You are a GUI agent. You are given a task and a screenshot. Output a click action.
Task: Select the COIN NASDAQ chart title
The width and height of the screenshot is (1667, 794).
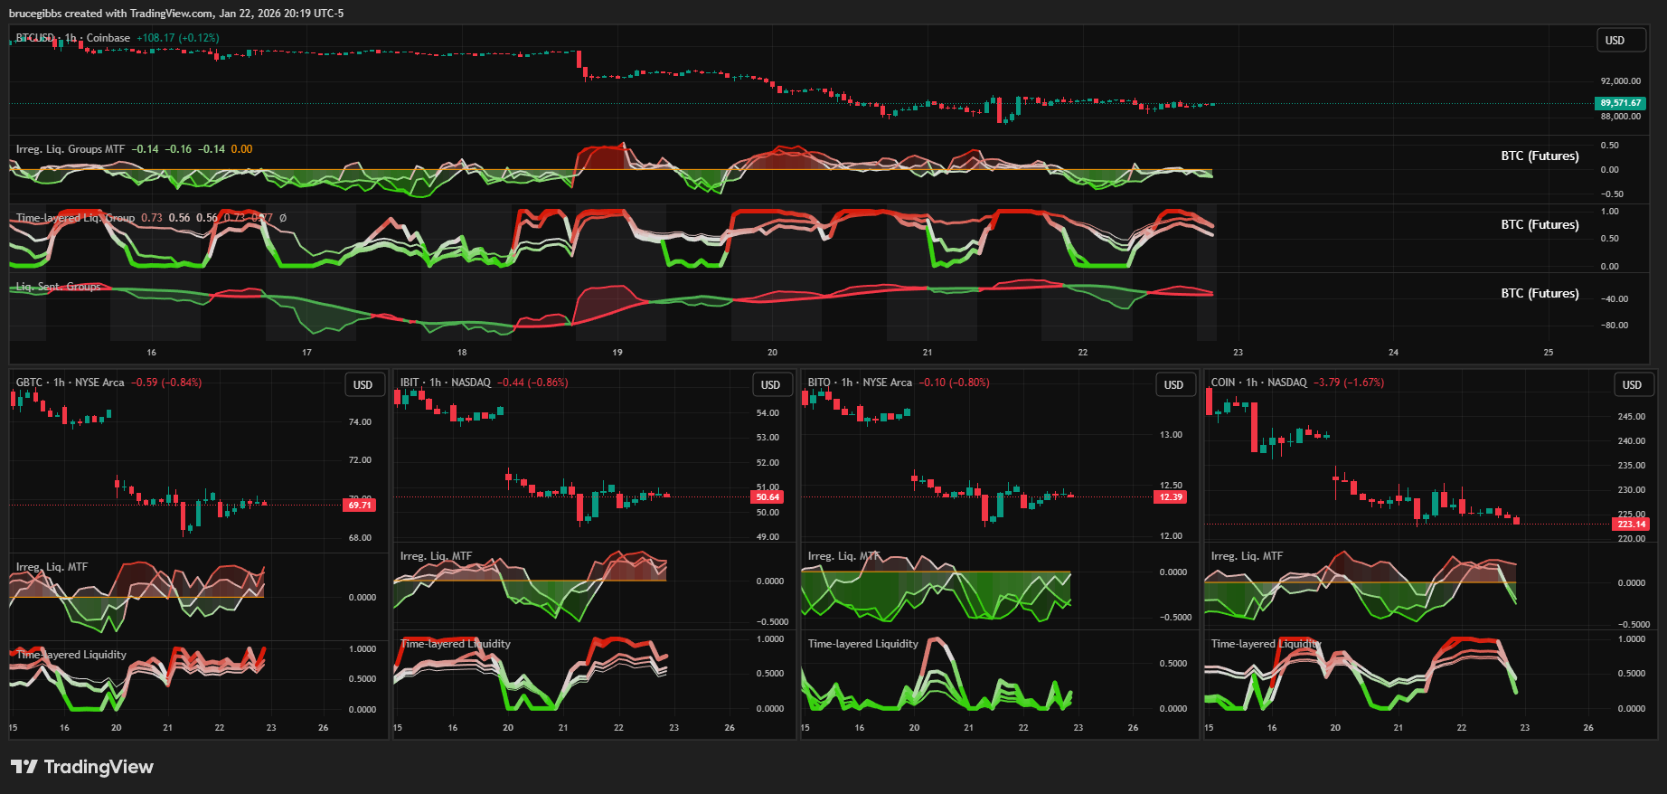[1258, 383]
